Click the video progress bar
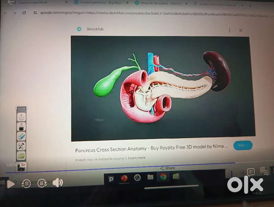Viewport: 274px width, 207px height. click(121, 168)
